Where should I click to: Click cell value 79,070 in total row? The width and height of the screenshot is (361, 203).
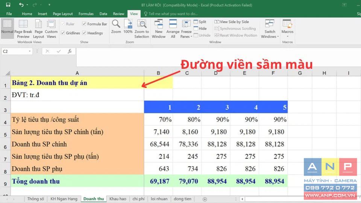point(187,181)
